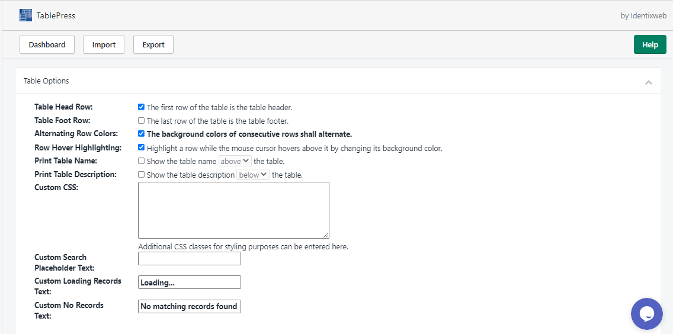Open the Export section
Screen dimensions: 673x334
coord(153,44)
